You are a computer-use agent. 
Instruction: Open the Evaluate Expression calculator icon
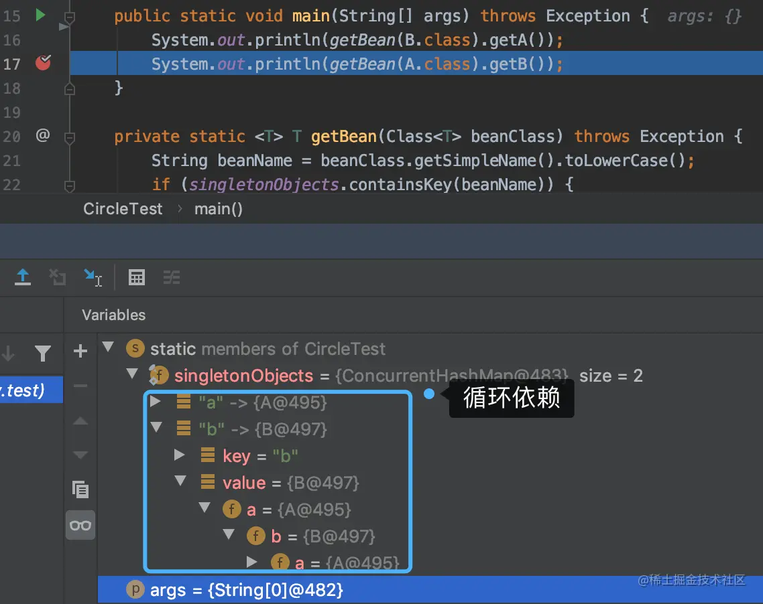click(x=137, y=277)
